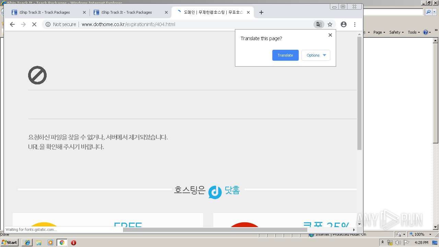Screen dimensions: 439x247
Task: Open the Page menu in Internet Explorer
Action: [379, 32]
